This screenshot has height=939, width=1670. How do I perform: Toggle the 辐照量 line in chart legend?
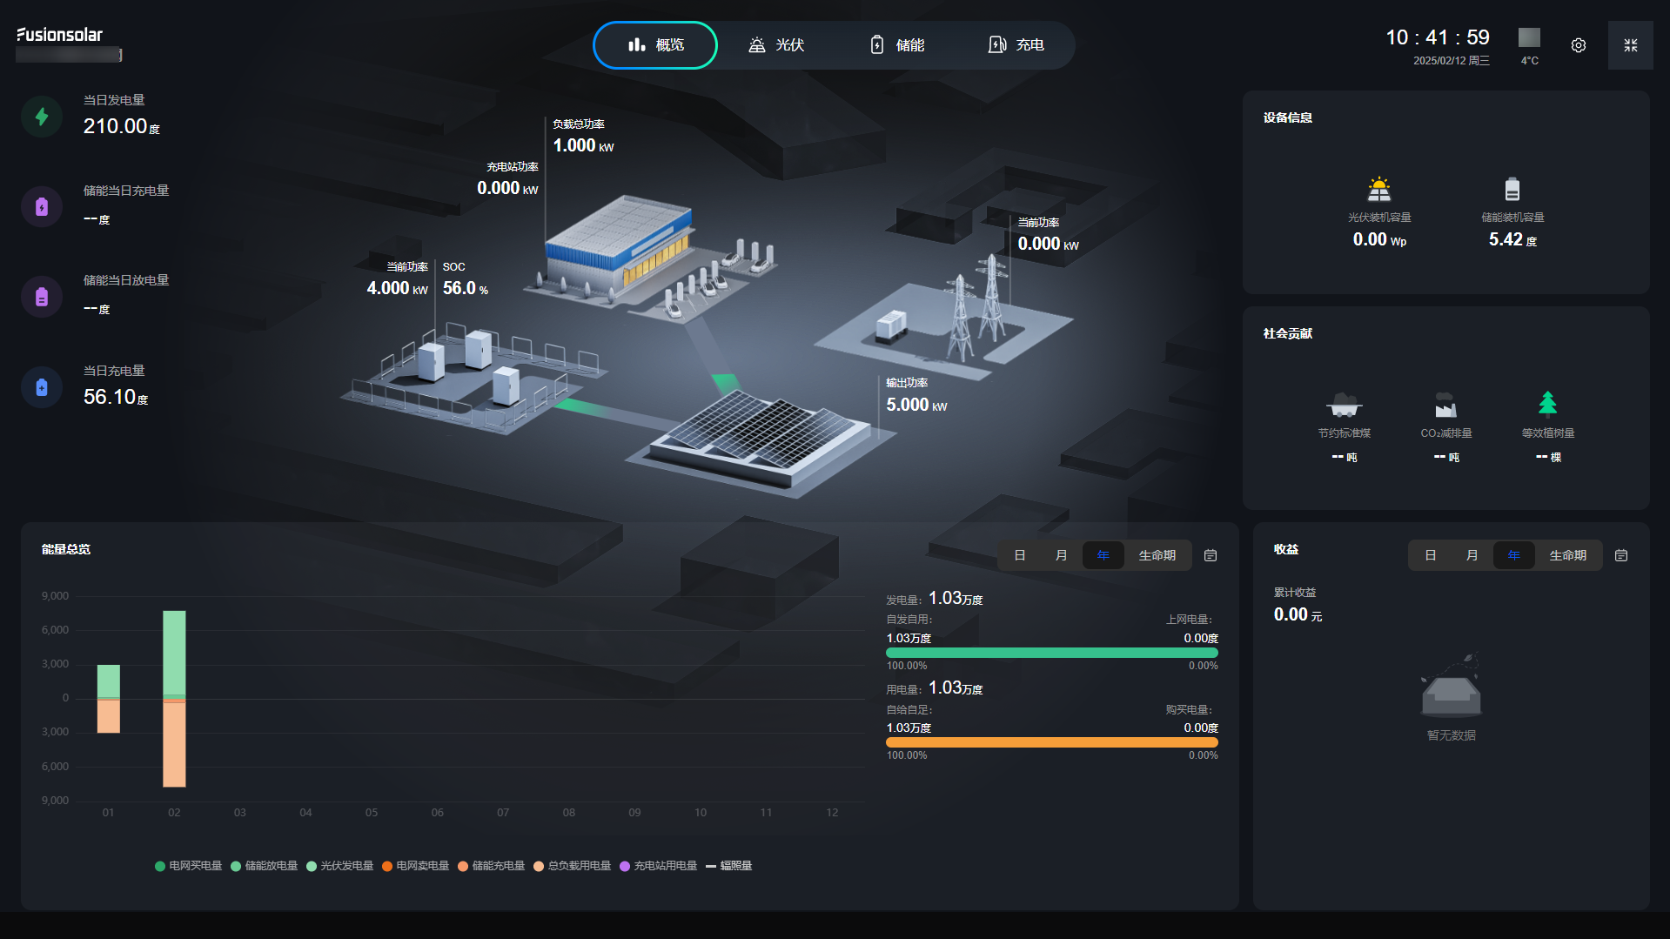point(730,866)
